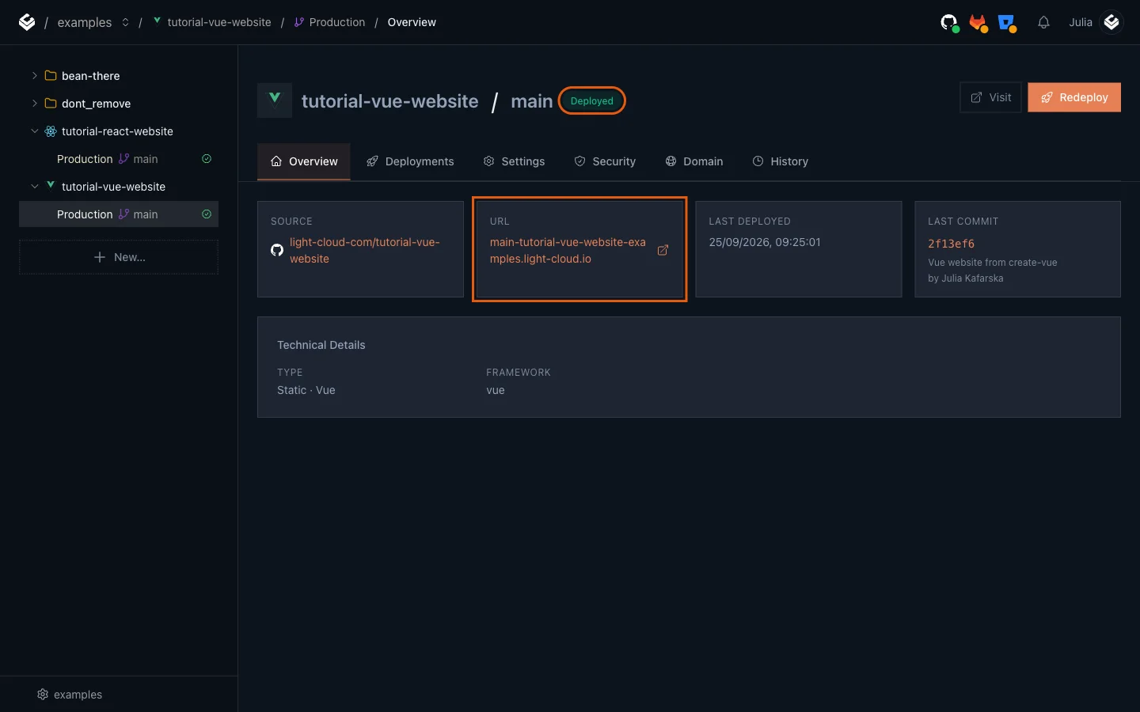This screenshot has width=1140, height=712.
Task: Open the GitLab integration icon in header
Action: click(978, 22)
